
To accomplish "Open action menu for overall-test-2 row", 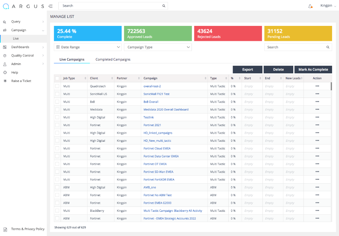I will click(317, 86).
